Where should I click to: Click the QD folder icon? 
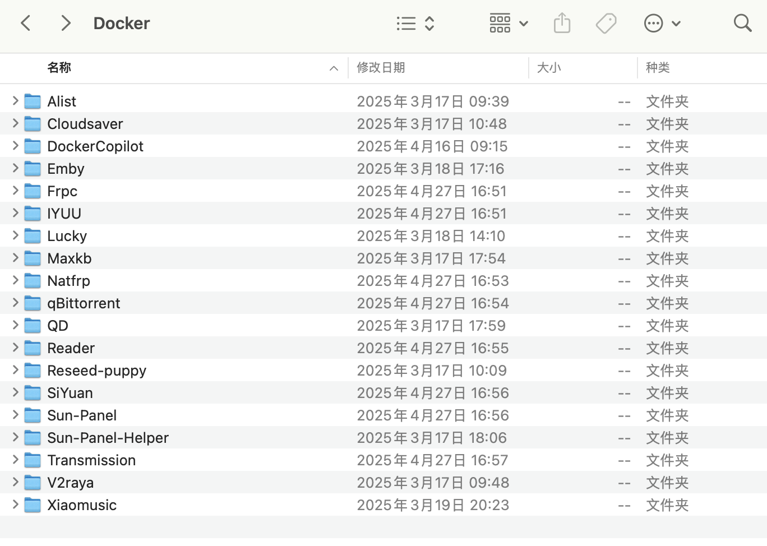(33, 326)
